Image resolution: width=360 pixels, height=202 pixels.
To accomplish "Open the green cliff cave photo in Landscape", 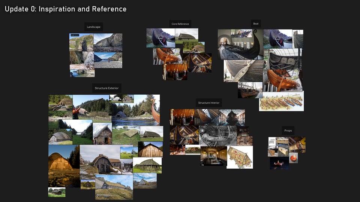I will 81,42.
